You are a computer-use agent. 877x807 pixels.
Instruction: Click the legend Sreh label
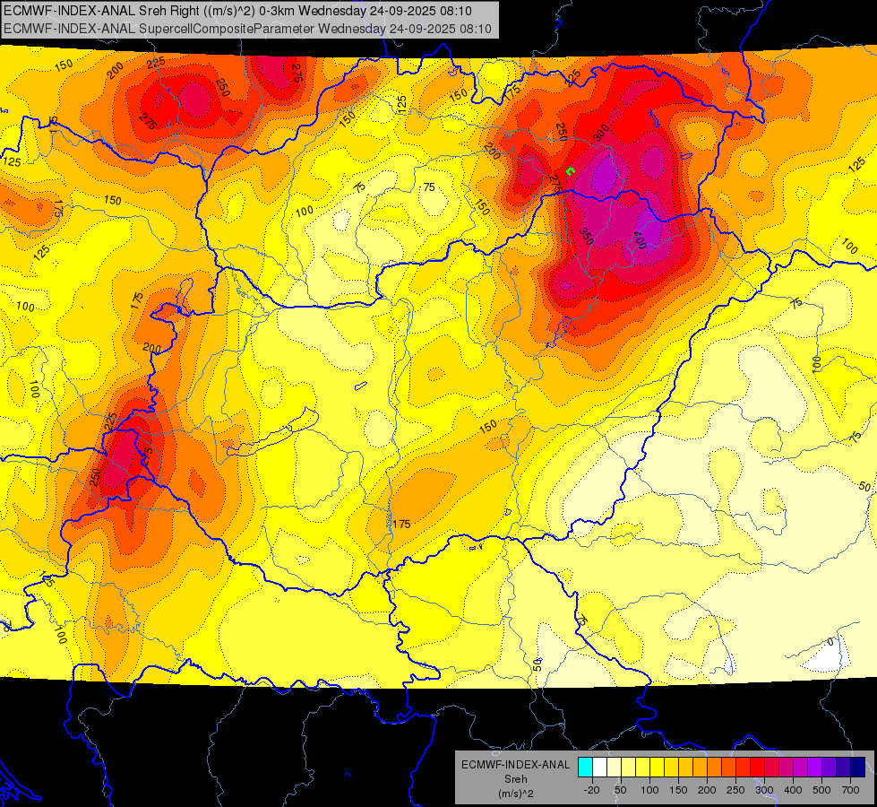pos(515,779)
